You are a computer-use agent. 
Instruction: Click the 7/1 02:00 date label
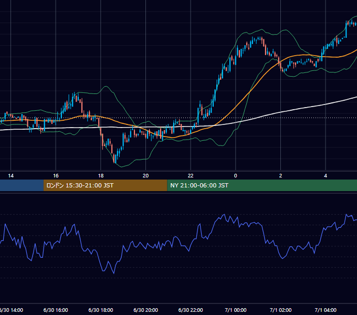coord(280,310)
